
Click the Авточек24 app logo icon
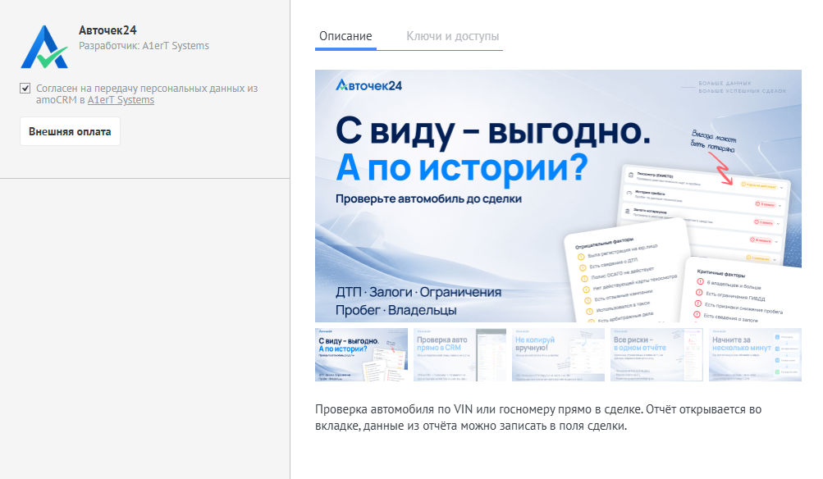(x=44, y=47)
